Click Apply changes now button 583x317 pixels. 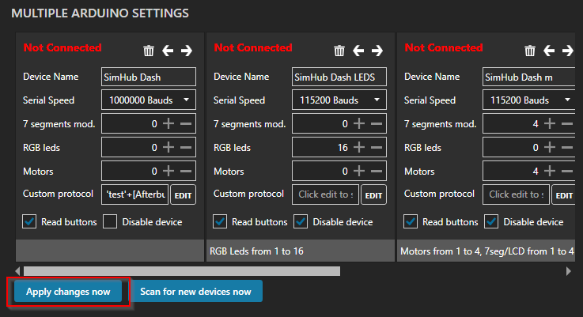[68, 292]
